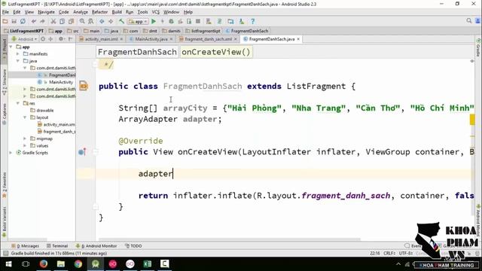Switch to activity_main.xml editor tab

(101, 39)
